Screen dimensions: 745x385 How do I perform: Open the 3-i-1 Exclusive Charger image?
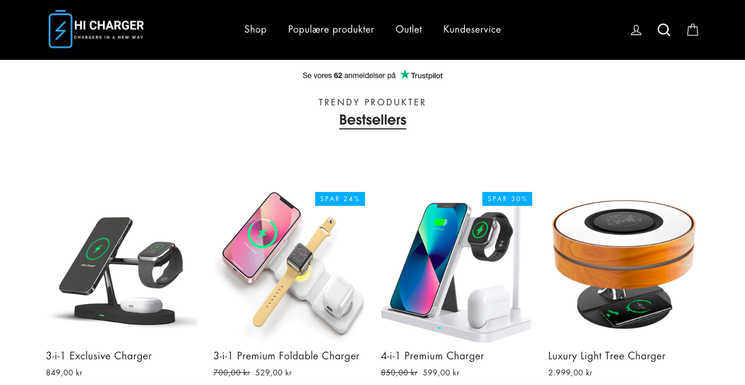tap(122, 267)
